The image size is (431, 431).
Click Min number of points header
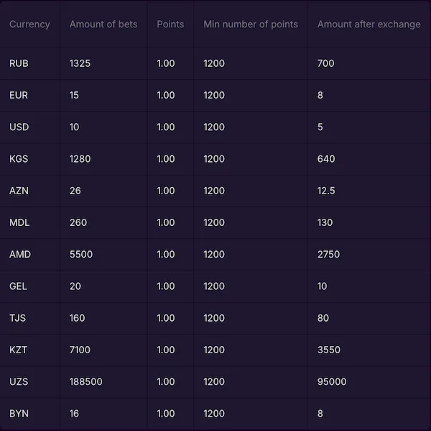coord(251,24)
